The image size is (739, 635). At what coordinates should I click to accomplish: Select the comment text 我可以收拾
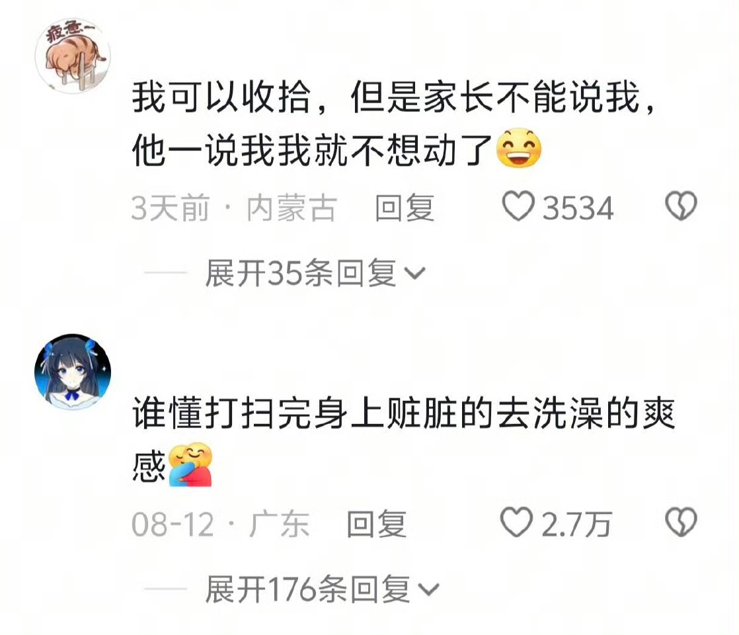pyautogui.click(x=221, y=97)
